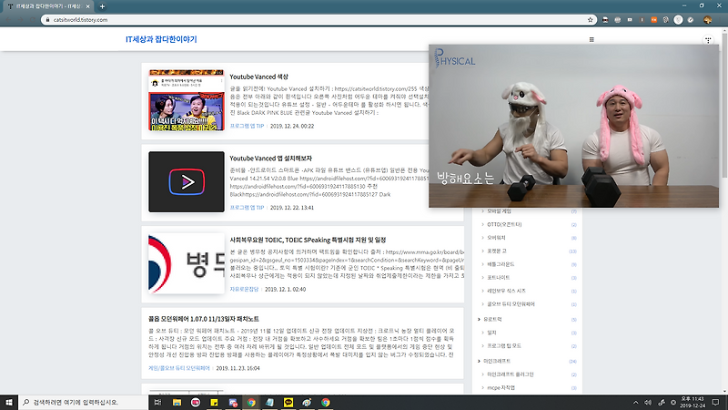Go to blog home via IT세상과 잡다한이야기 title
Viewport: 728px width, 410px height.
(161, 39)
